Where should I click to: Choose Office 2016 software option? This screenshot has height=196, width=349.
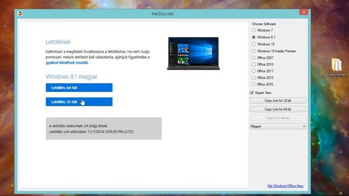[x=254, y=84]
